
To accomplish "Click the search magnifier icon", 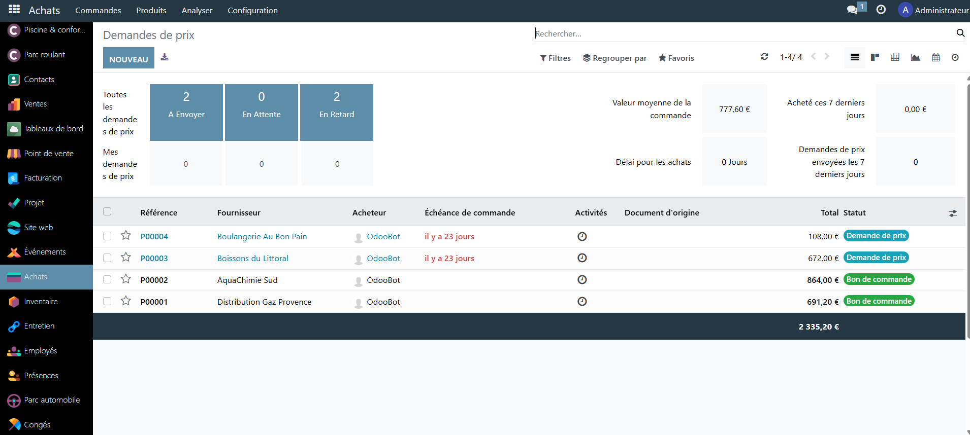I will pyautogui.click(x=960, y=33).
